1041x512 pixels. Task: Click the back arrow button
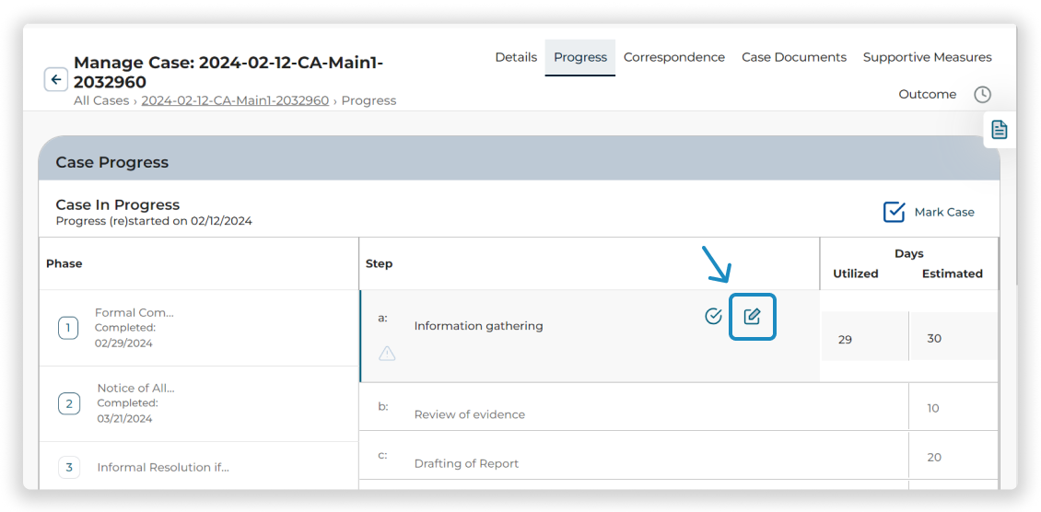pos(56,80)
